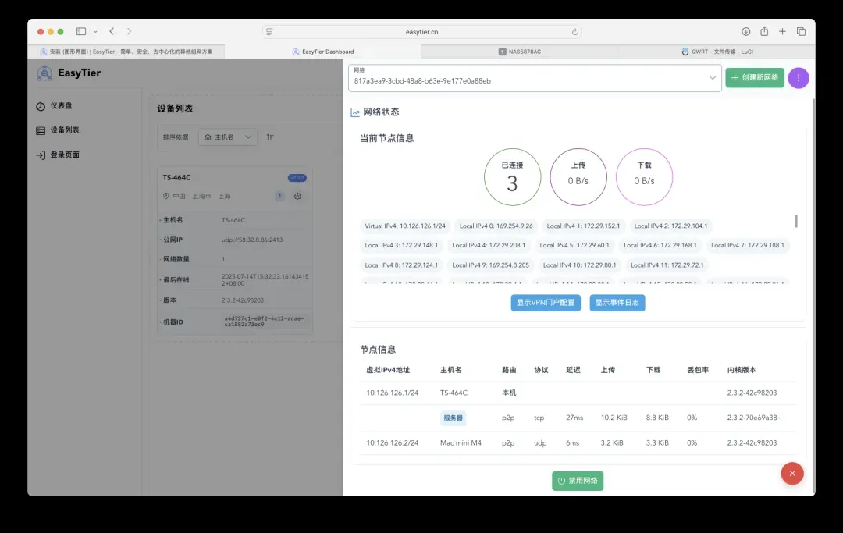
Task: Open a new tab with plus icon
Action: pyautogui.click(x=782, y=31)
